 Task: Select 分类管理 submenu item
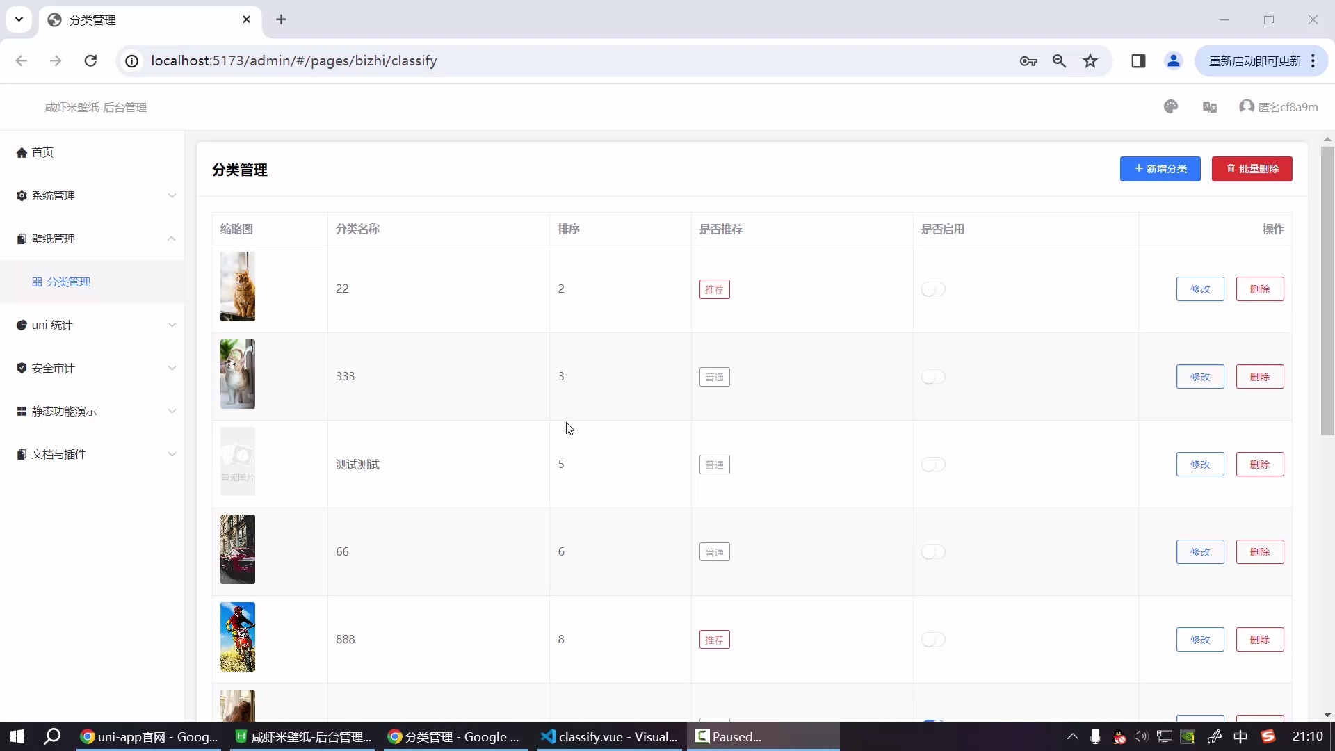(68, 282)
